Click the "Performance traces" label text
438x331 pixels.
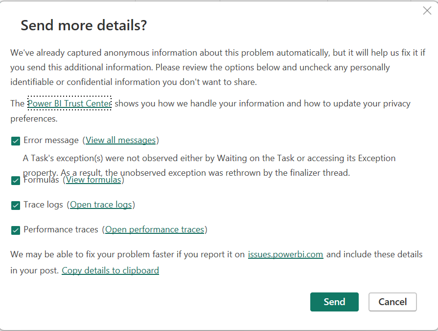tap(61, 229)
